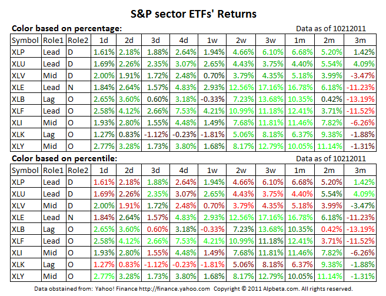Click the "Color based on percentage:" heading
This screenshot has height=296, width=386.
point(66,28)
